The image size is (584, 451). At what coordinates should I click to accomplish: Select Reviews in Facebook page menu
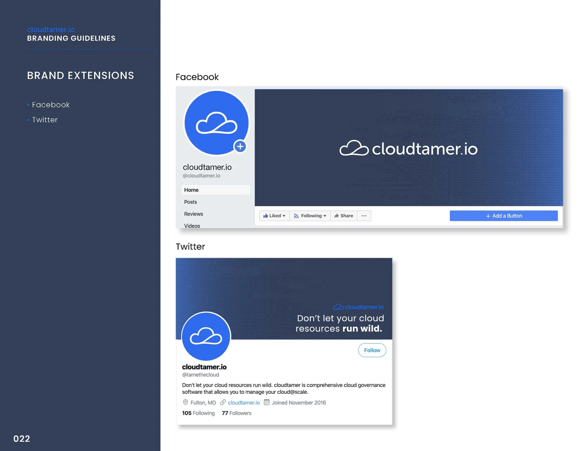click(x=193, y=214)
